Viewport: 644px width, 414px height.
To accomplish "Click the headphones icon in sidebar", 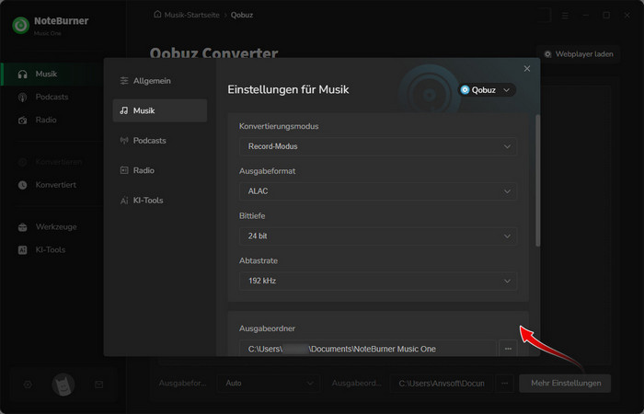I will 23,75.
